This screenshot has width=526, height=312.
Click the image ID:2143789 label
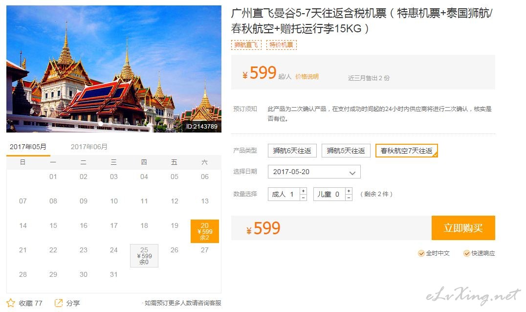tap(201, 127)
